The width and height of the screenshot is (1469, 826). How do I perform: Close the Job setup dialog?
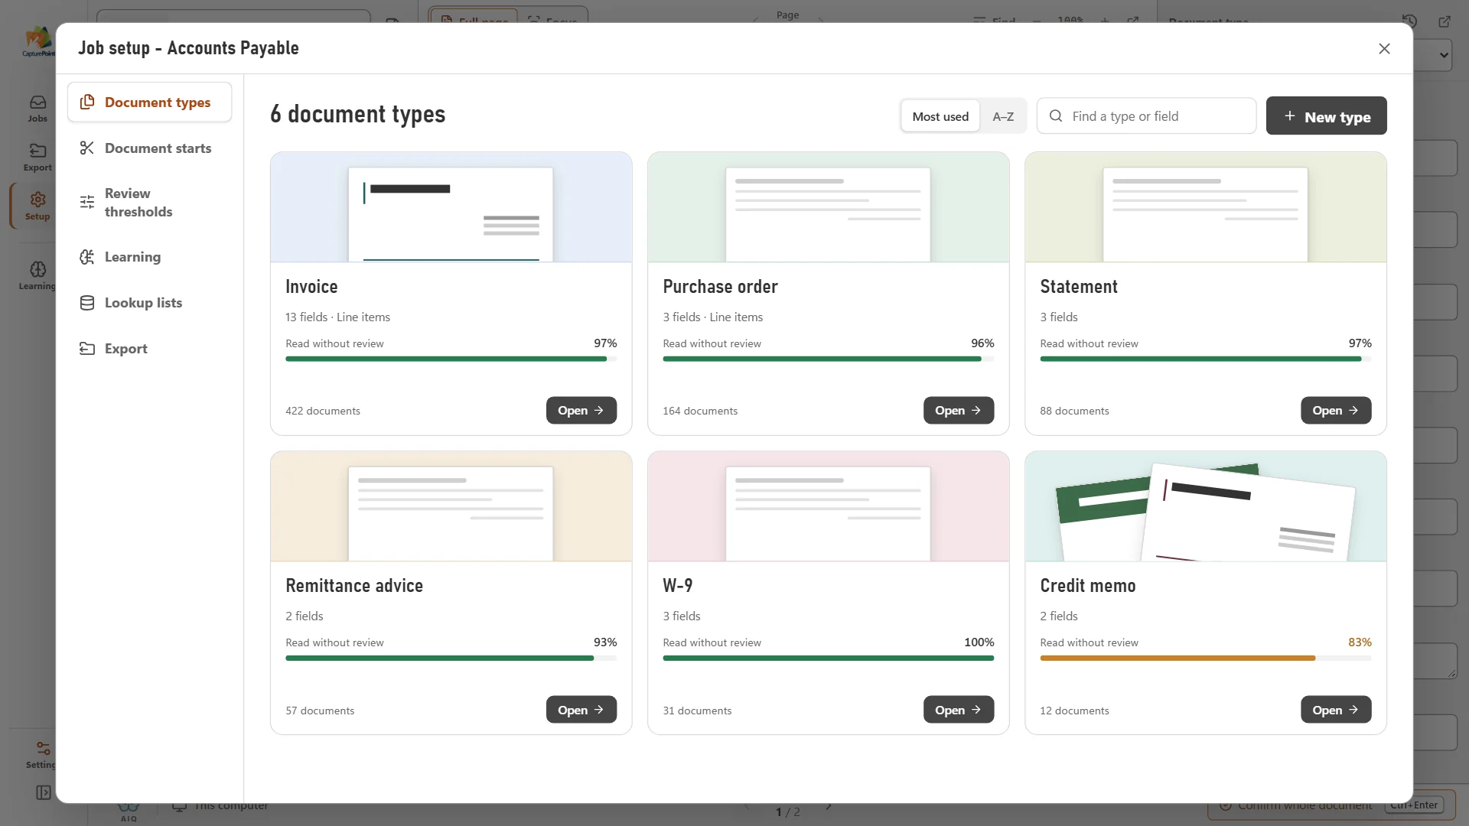1384,48
